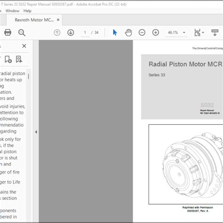Screen dimensions: 223x223
Task: Click the Fit page width icon
Action: [x=197, y=32]
